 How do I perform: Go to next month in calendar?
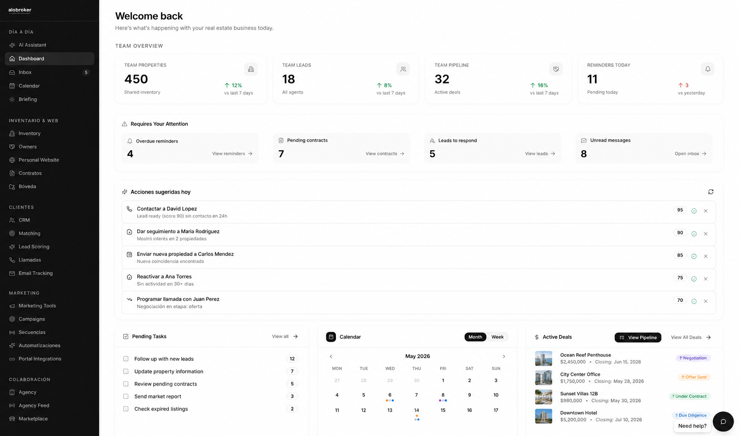(504, 356)
